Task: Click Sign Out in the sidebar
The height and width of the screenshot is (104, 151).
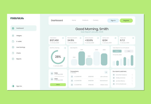Action: coord(19,86)
